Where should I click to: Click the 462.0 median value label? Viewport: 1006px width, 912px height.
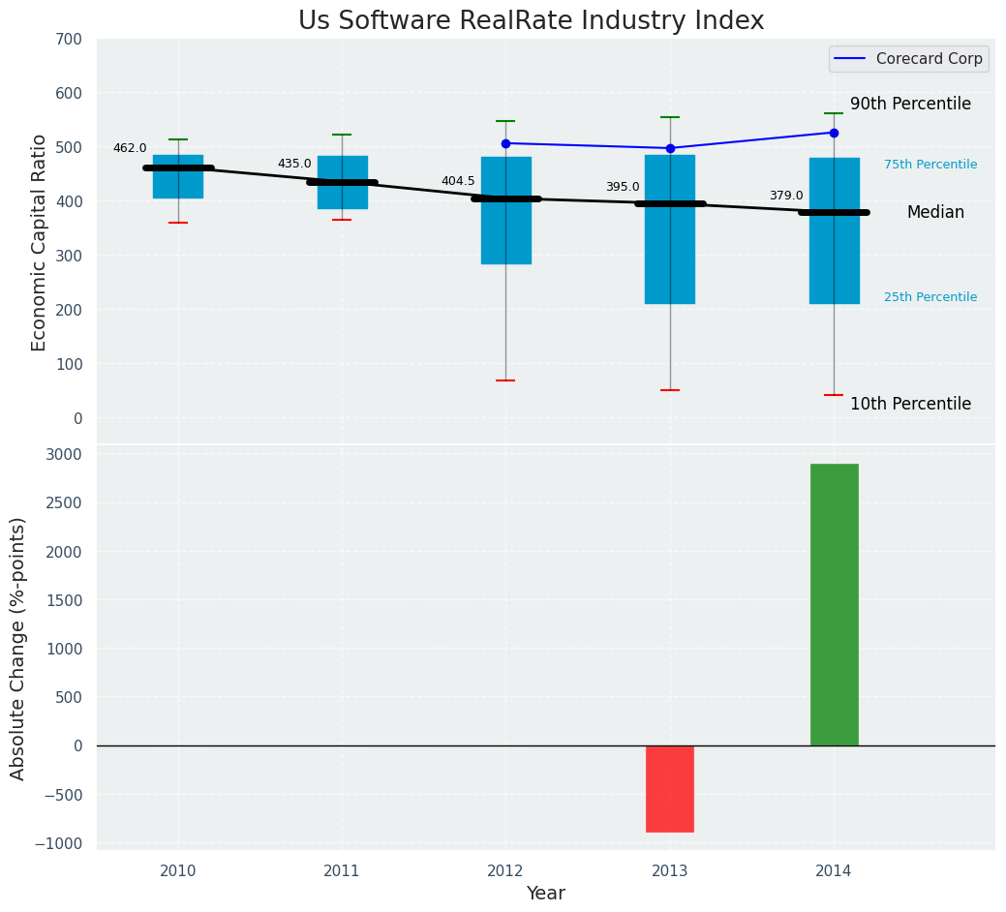click(130, 148)
